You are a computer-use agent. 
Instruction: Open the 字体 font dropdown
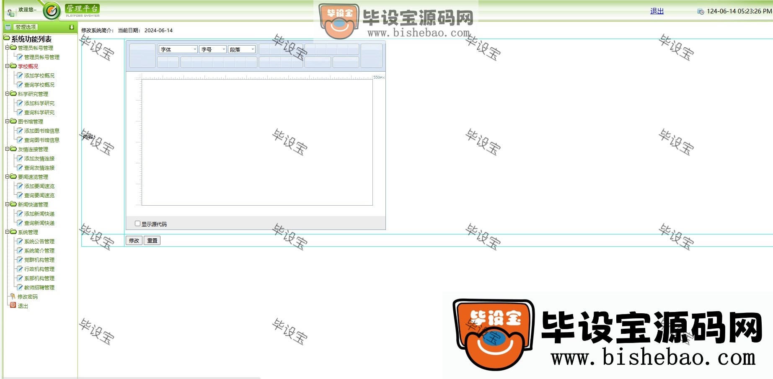coord(178,49)
